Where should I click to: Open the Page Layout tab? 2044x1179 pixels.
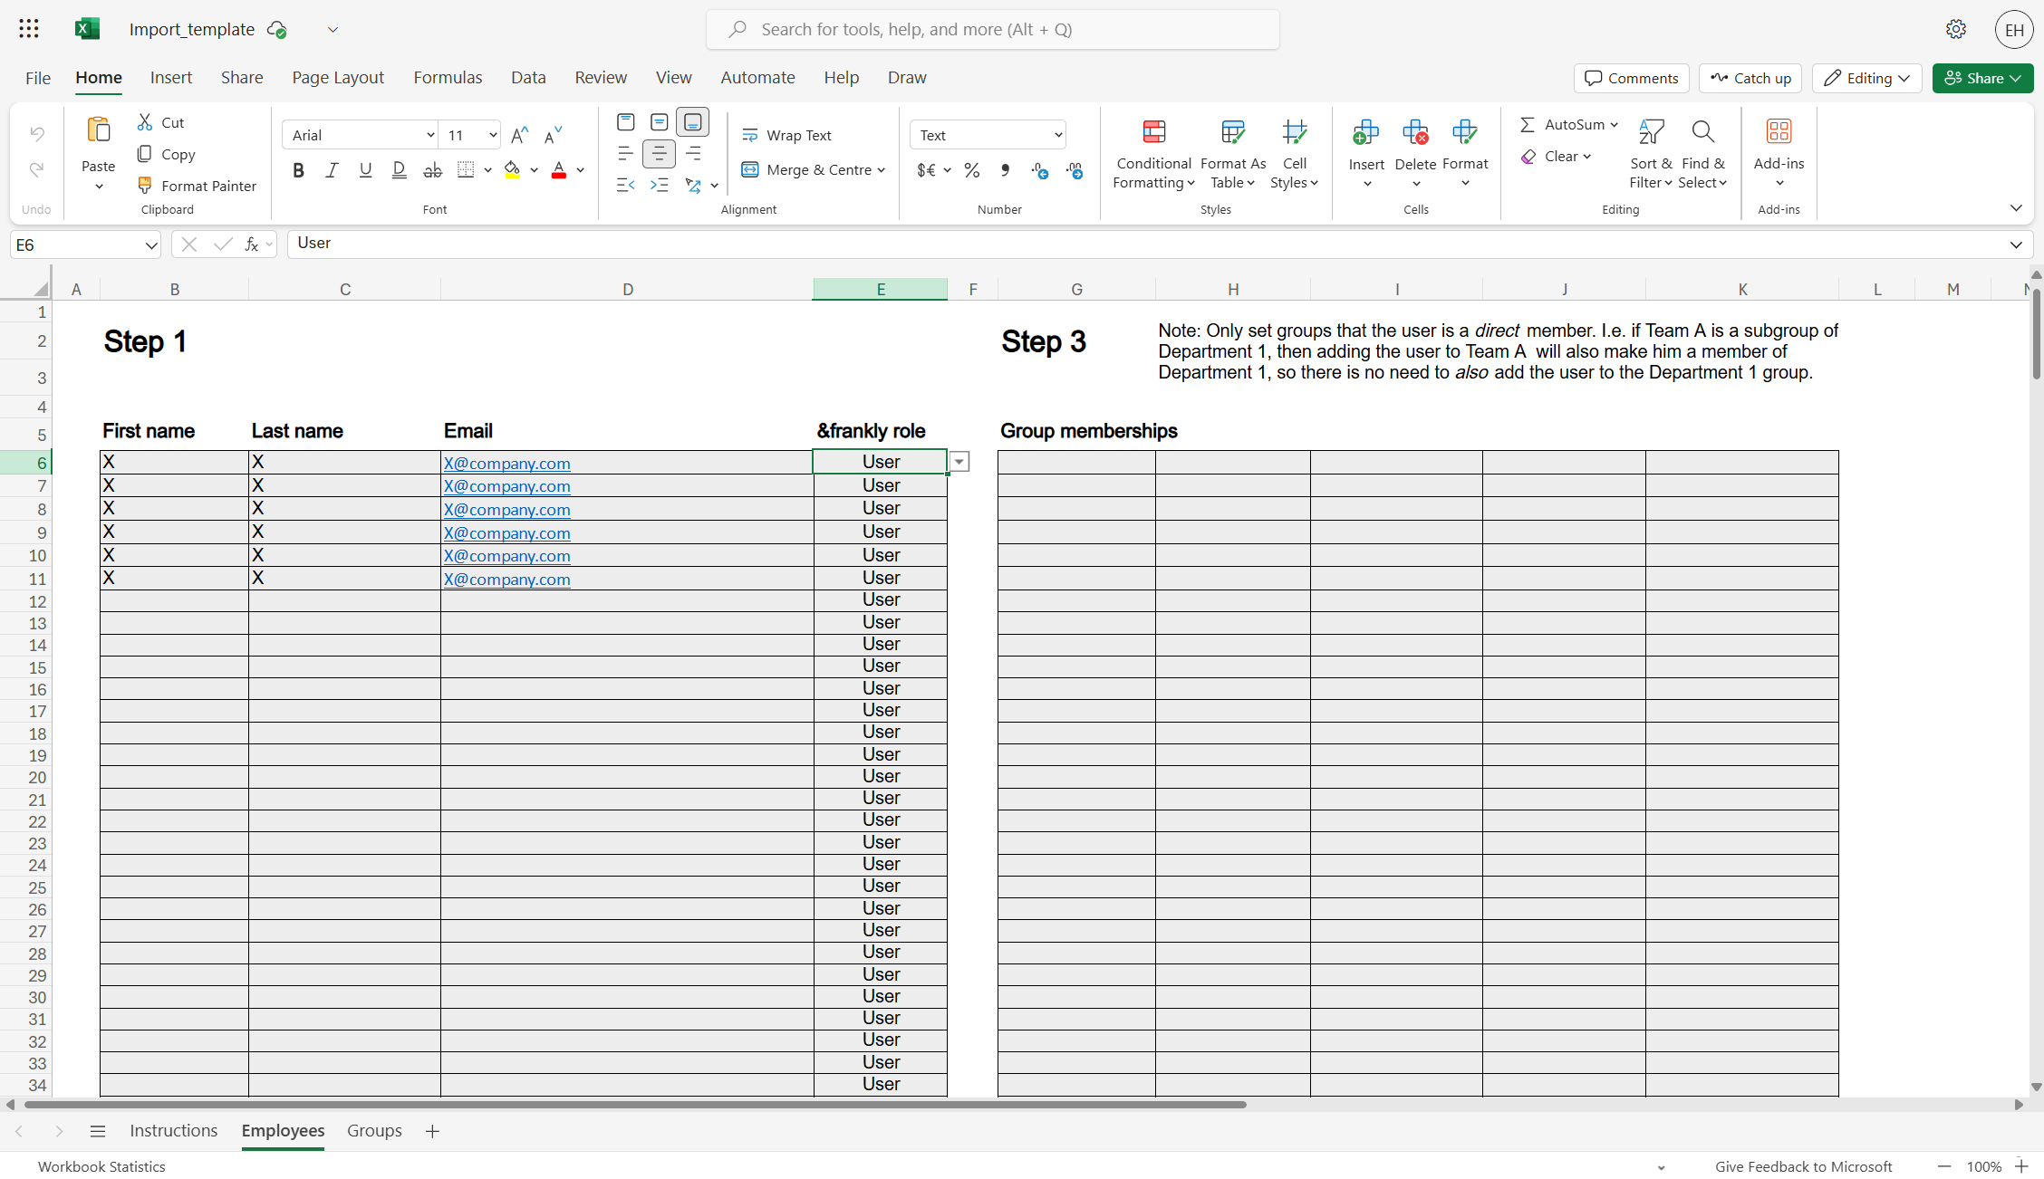(338, 78)
